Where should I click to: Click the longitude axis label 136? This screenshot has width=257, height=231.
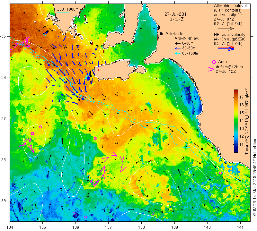(x=75, y=227)
